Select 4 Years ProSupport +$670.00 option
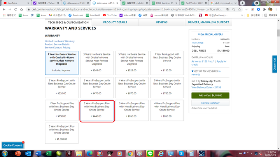The image size is (280, 157). tap(132, 87)
